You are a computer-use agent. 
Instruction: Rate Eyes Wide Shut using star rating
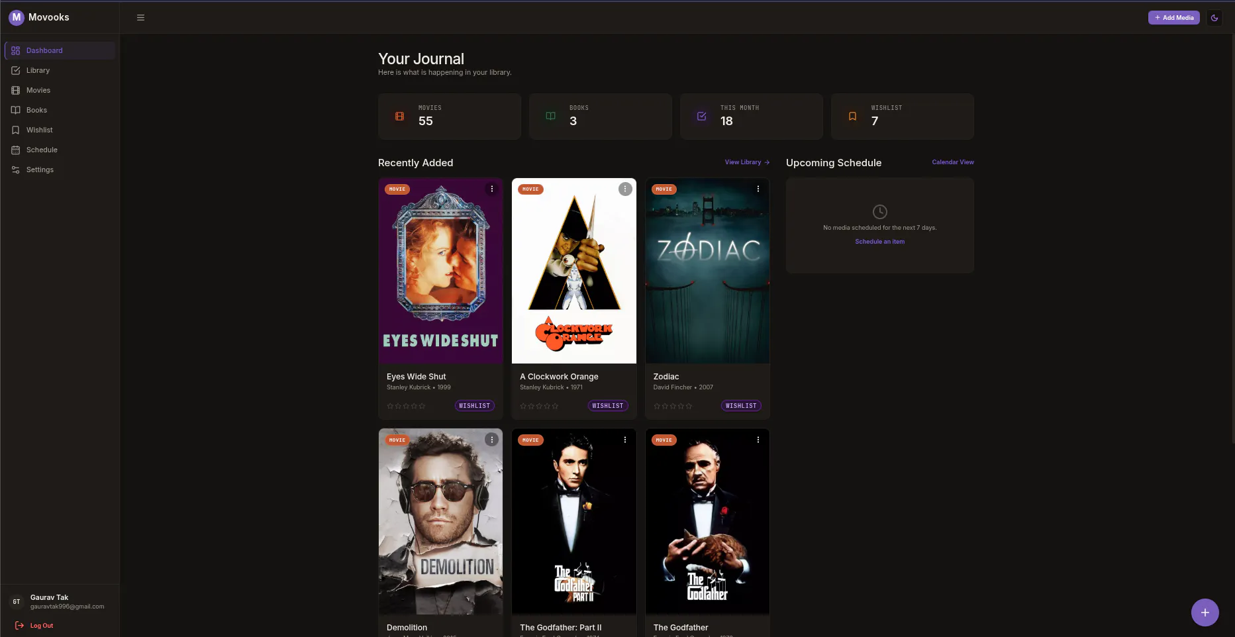[406, 406]
